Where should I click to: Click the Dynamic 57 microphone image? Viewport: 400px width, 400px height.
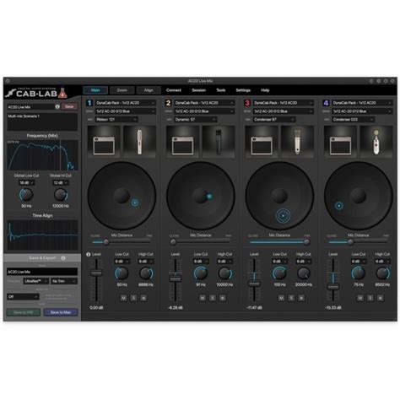pos(219,141)
